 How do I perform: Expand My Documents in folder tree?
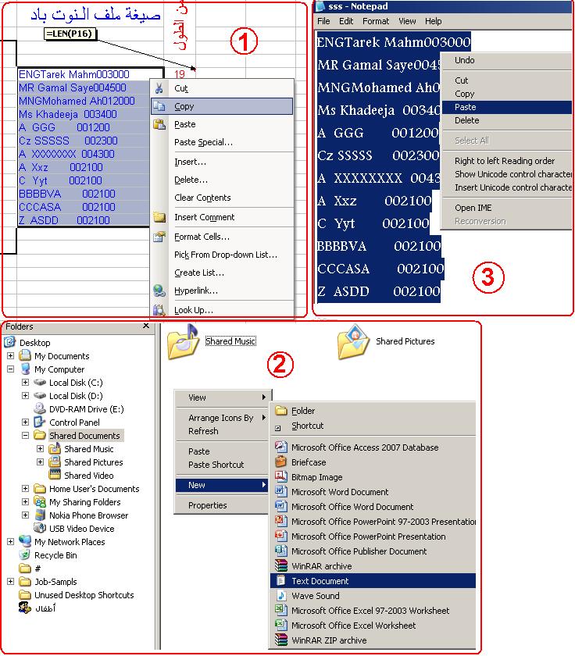pyautogui.click(x=10, y=355)
